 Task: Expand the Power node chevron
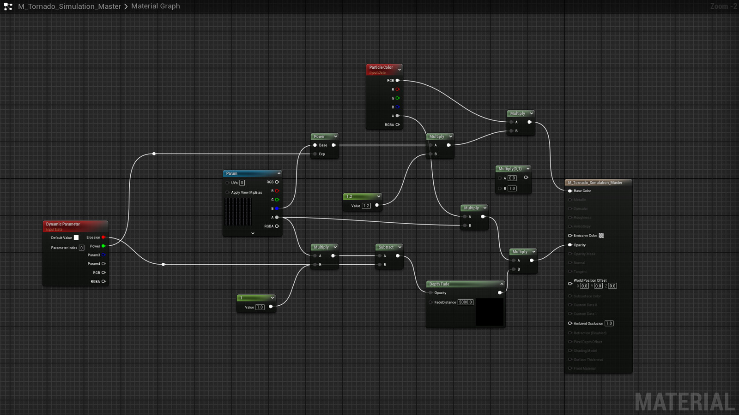(335, 136)
